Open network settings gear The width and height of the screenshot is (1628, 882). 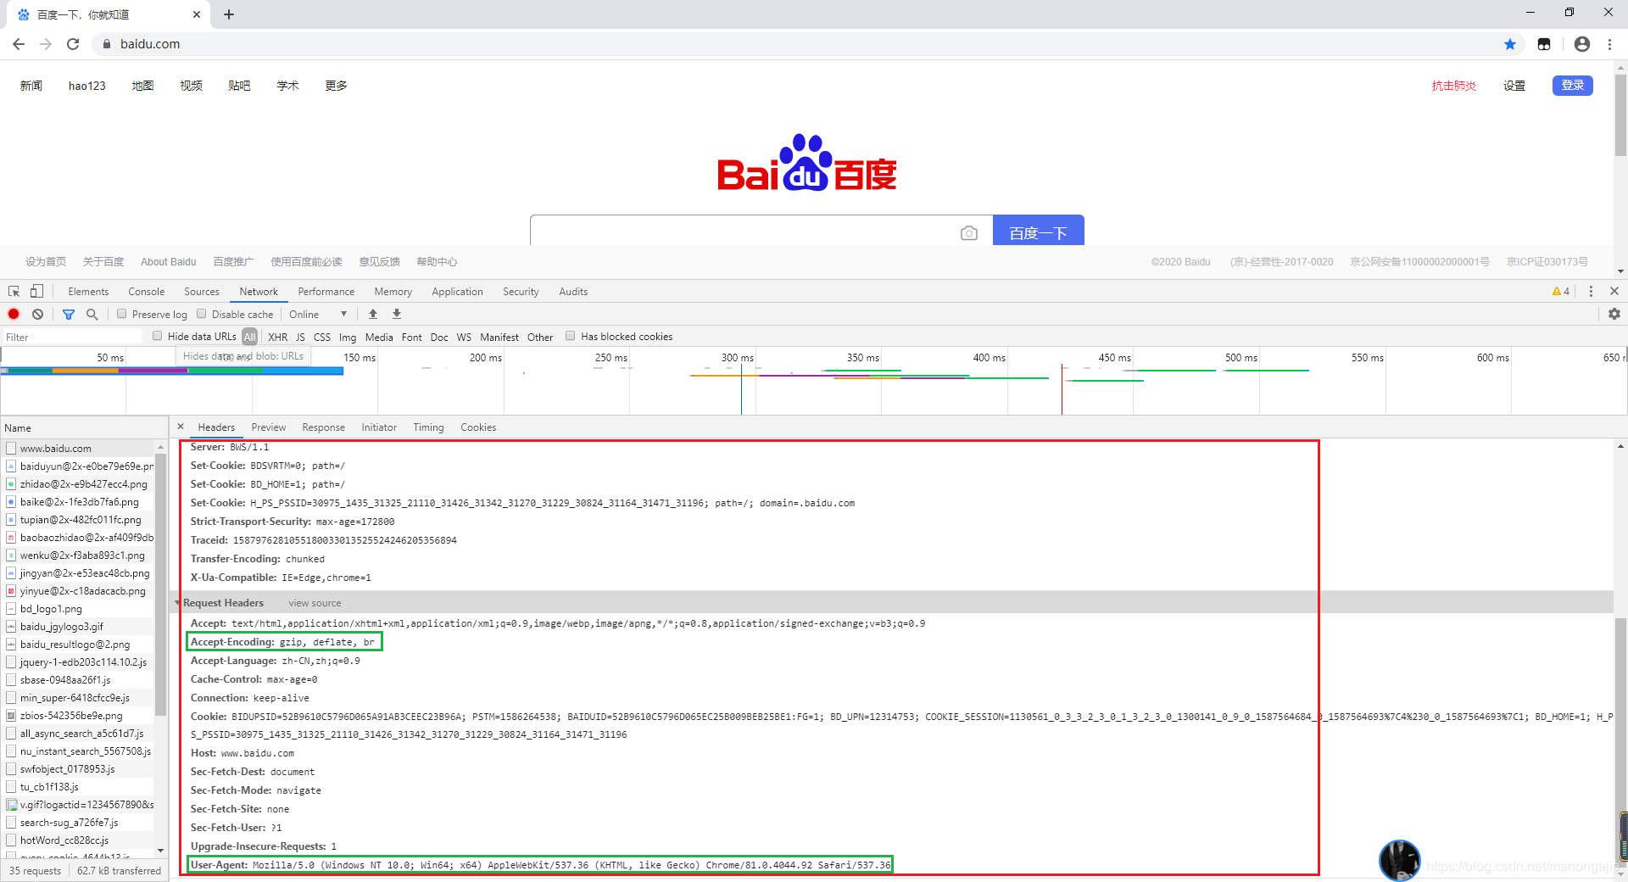point(1614,314)
